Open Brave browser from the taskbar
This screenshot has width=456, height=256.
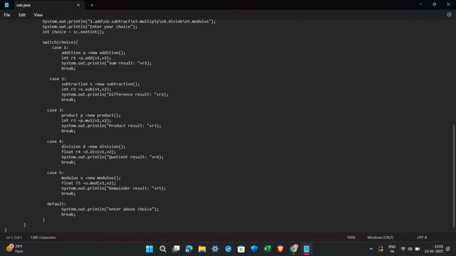click(x=281, y=249)
